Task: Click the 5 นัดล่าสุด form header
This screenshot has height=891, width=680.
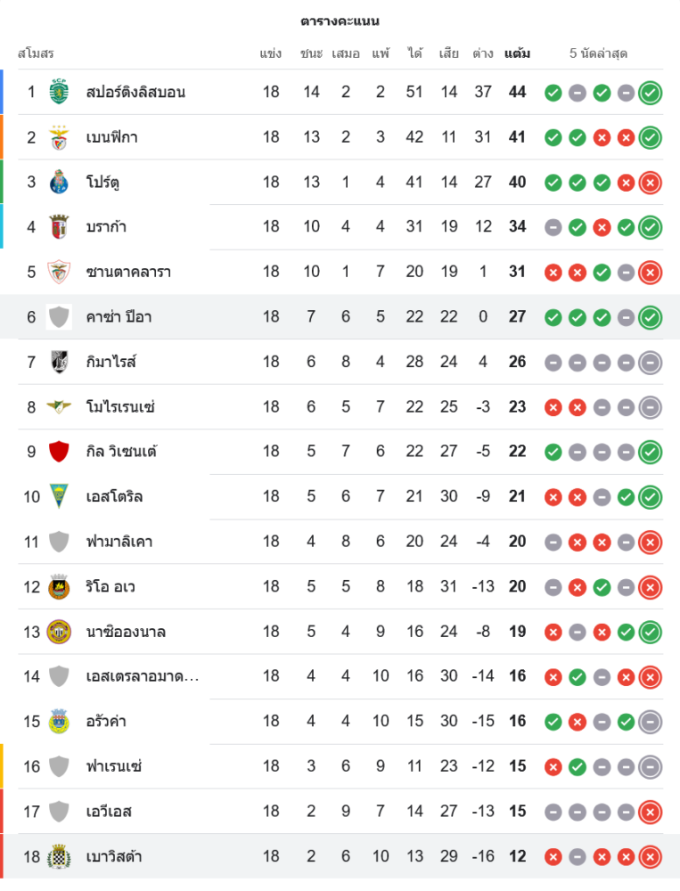Action: [598, 53]
